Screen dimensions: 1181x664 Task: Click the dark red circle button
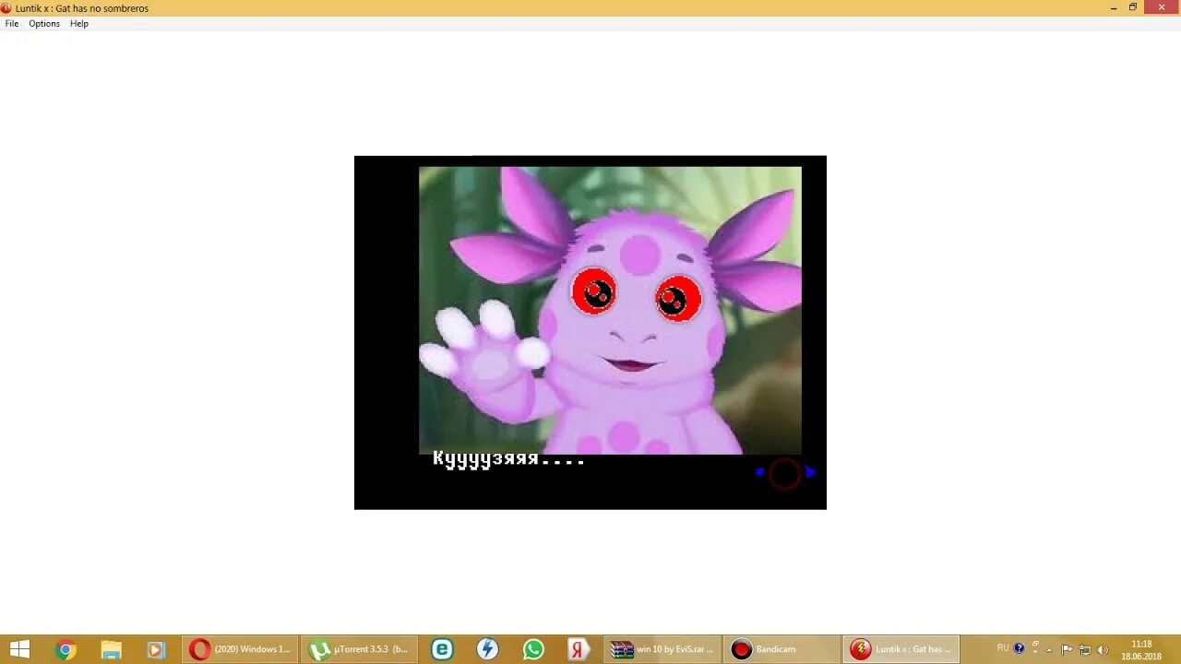coord(784,473)
